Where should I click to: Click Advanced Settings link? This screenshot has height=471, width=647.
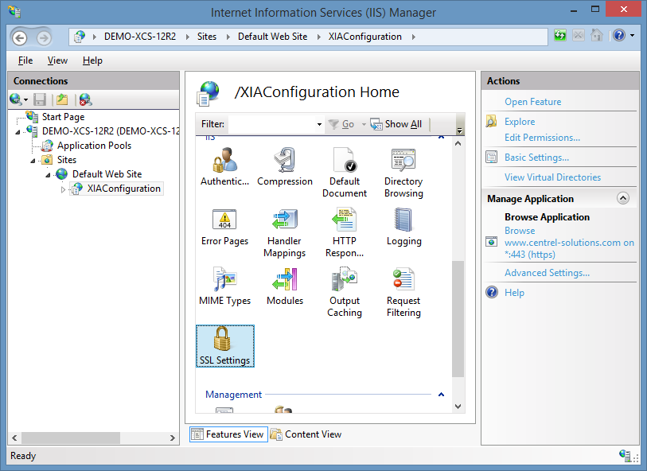(x=548, y=273)
